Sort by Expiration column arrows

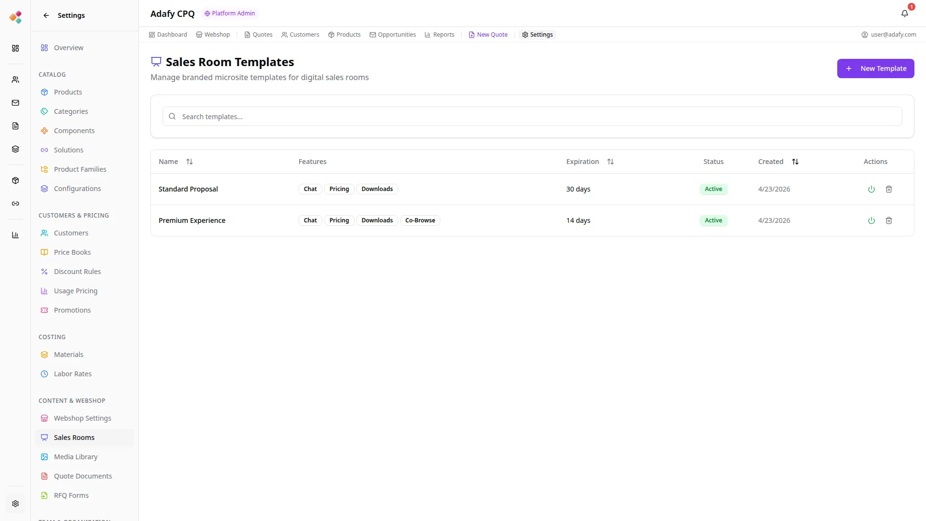pos(610,162)
